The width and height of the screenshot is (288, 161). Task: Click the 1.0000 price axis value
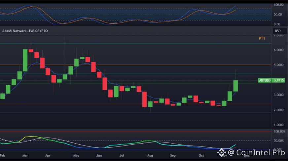[x=279, y=125]
